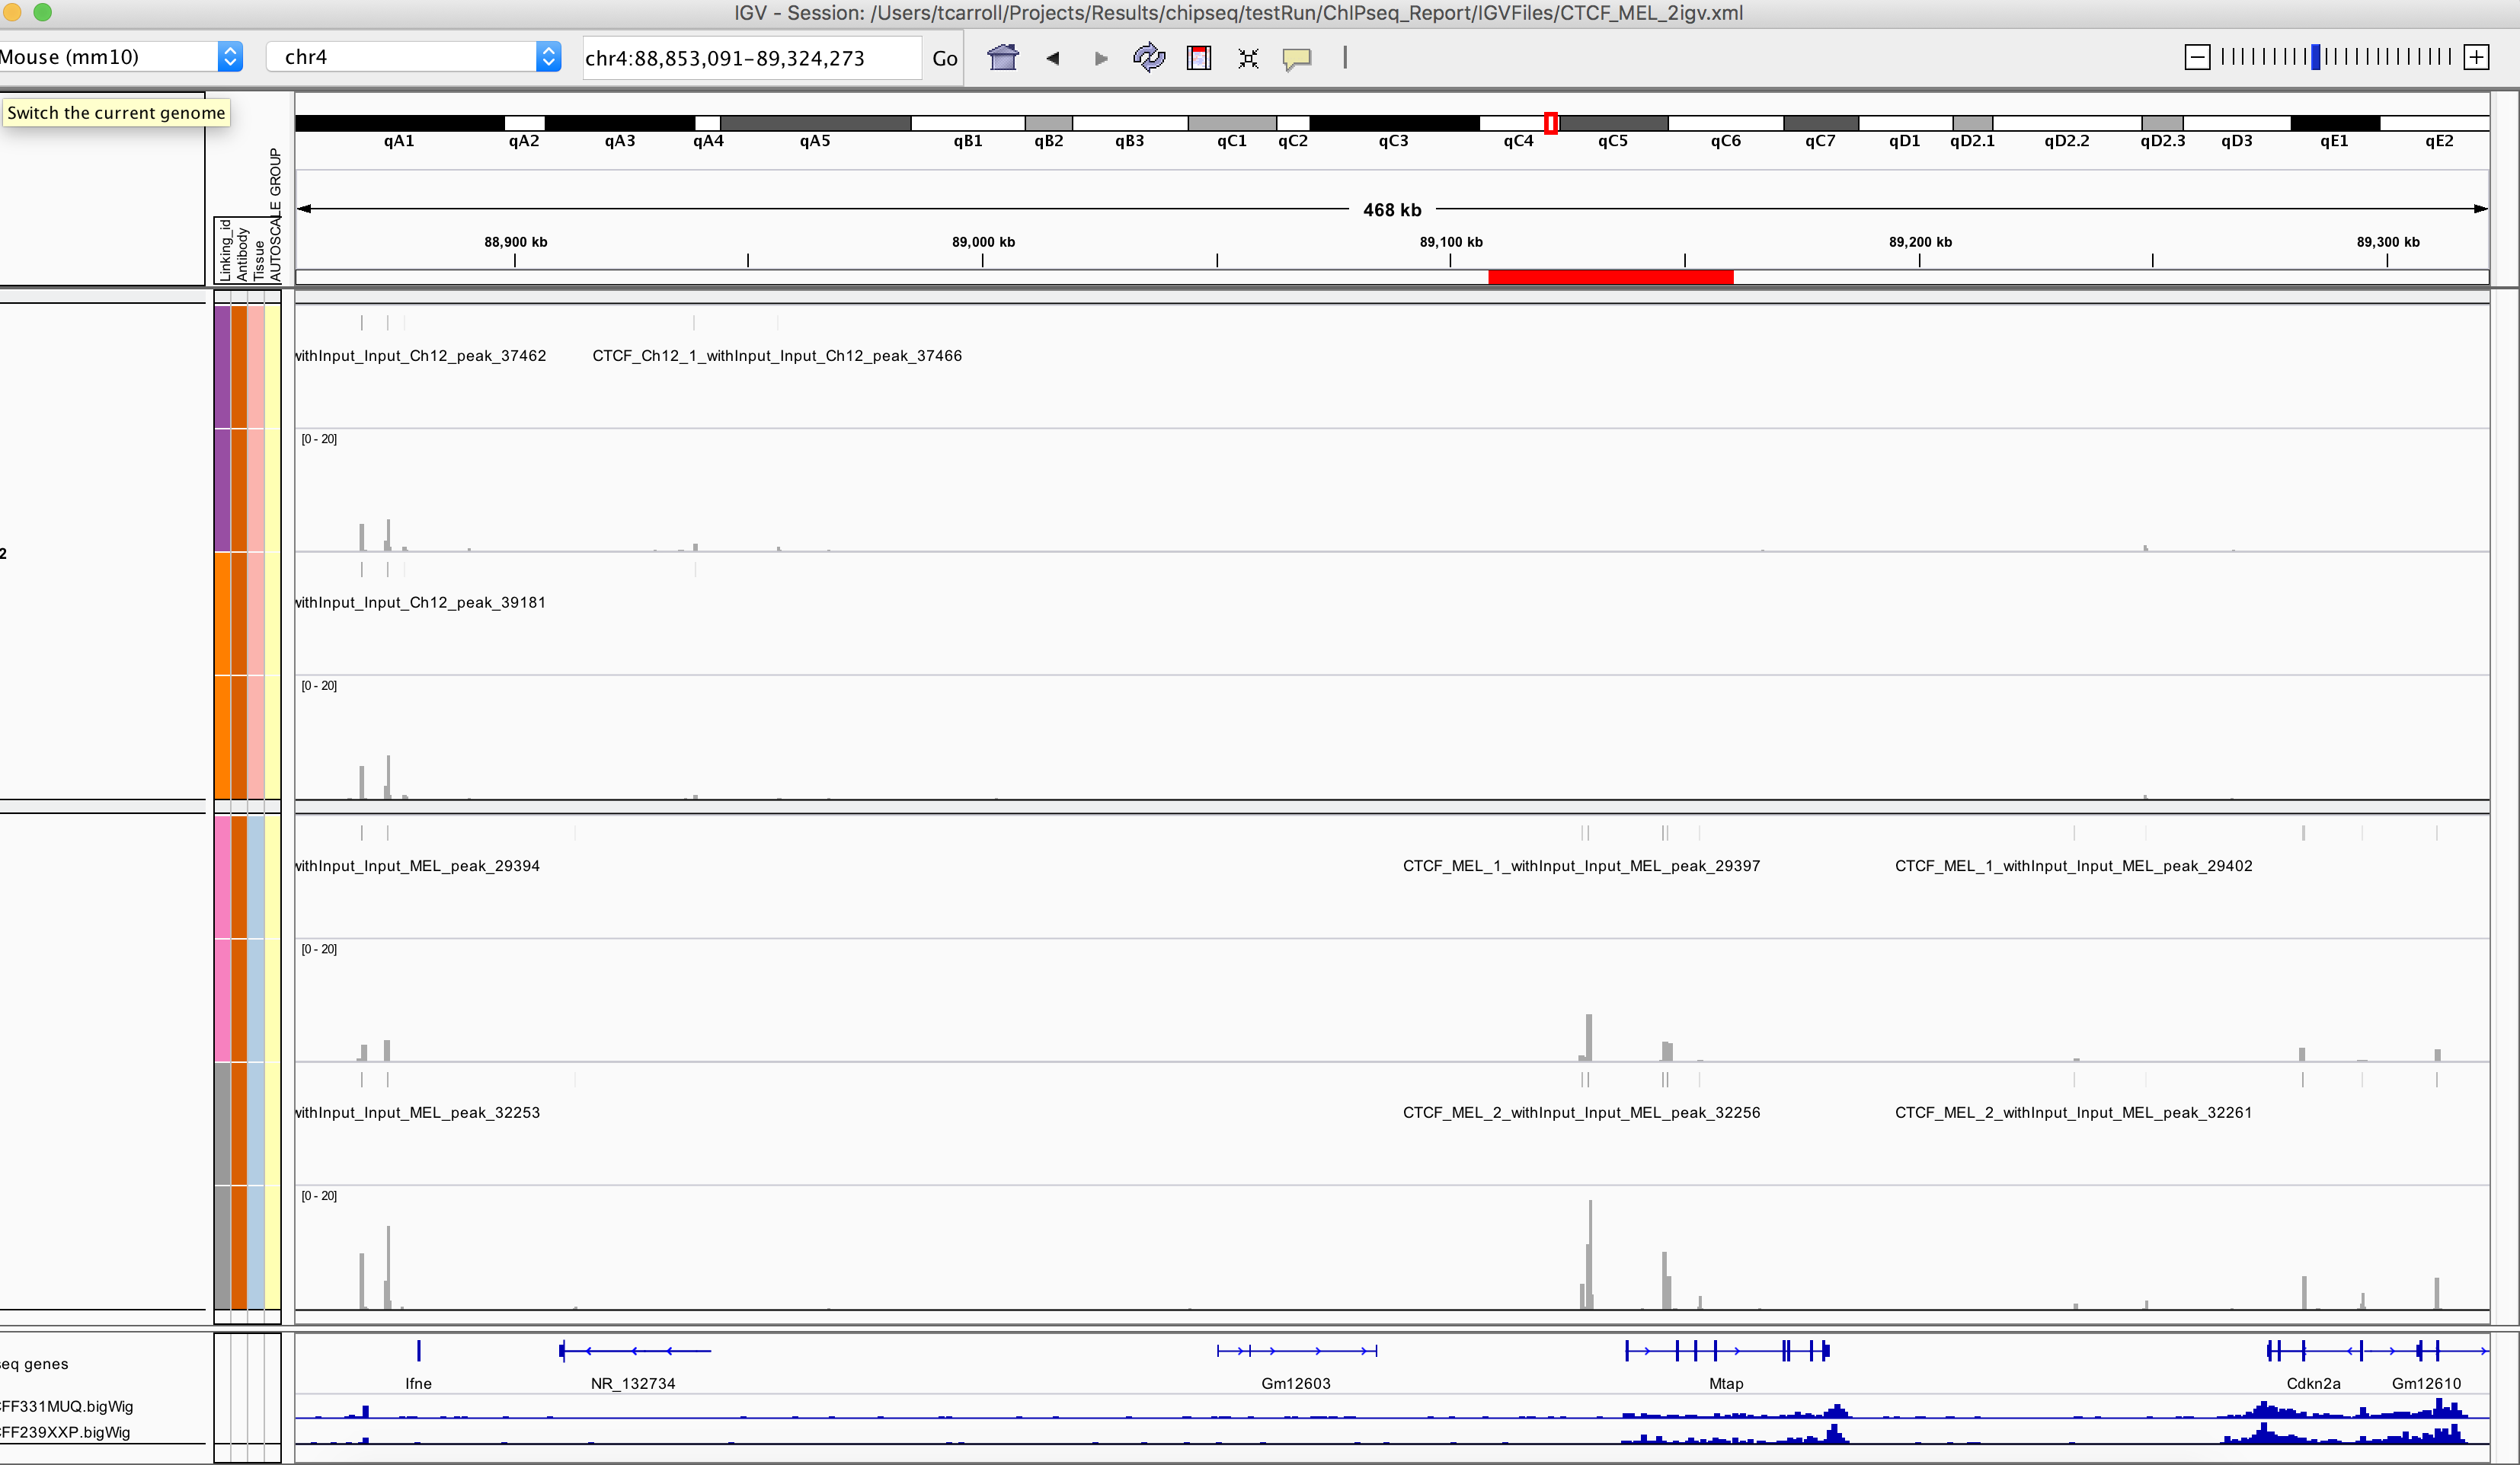Open the Mouse (mm10) genome dropdown
This screenshot has height=1465, width=2520.
pos(120,56)
